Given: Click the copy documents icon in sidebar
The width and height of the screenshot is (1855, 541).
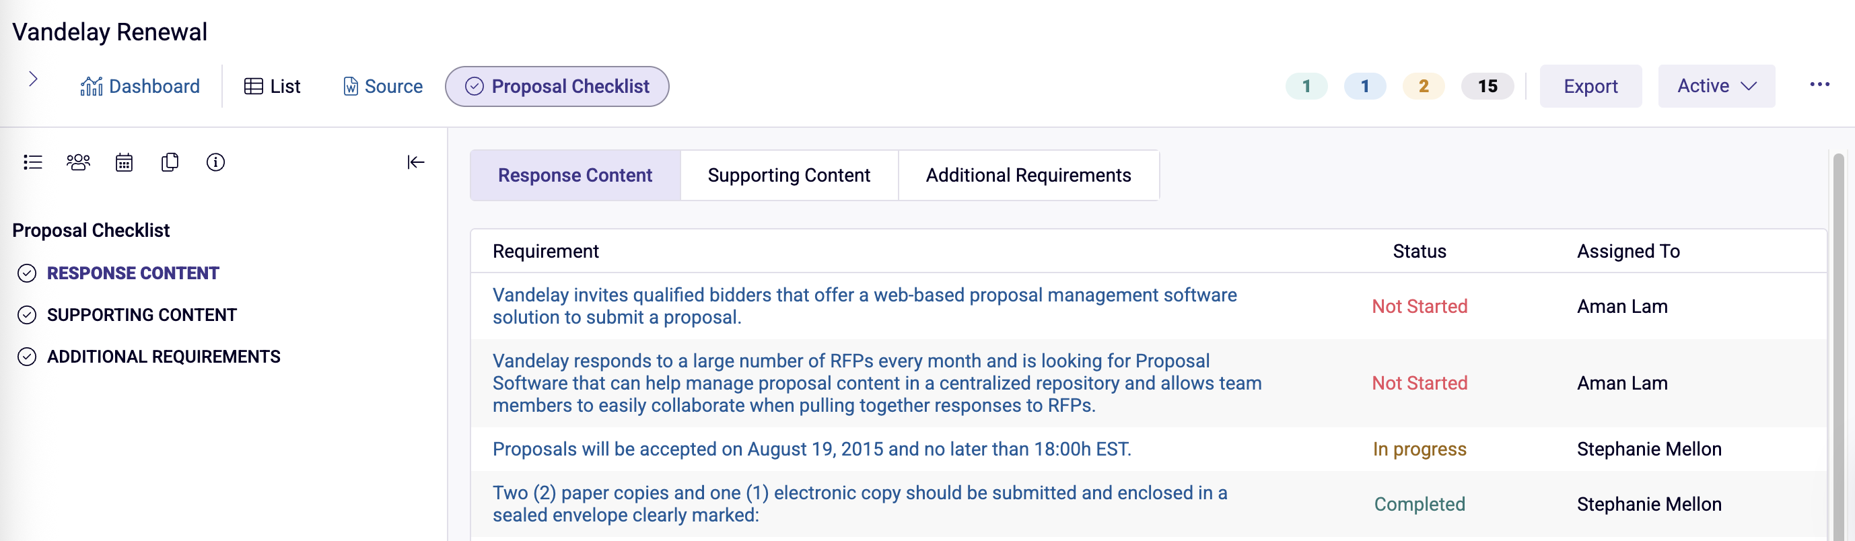Looking at the screenshot, I should (x=170, y=162).
